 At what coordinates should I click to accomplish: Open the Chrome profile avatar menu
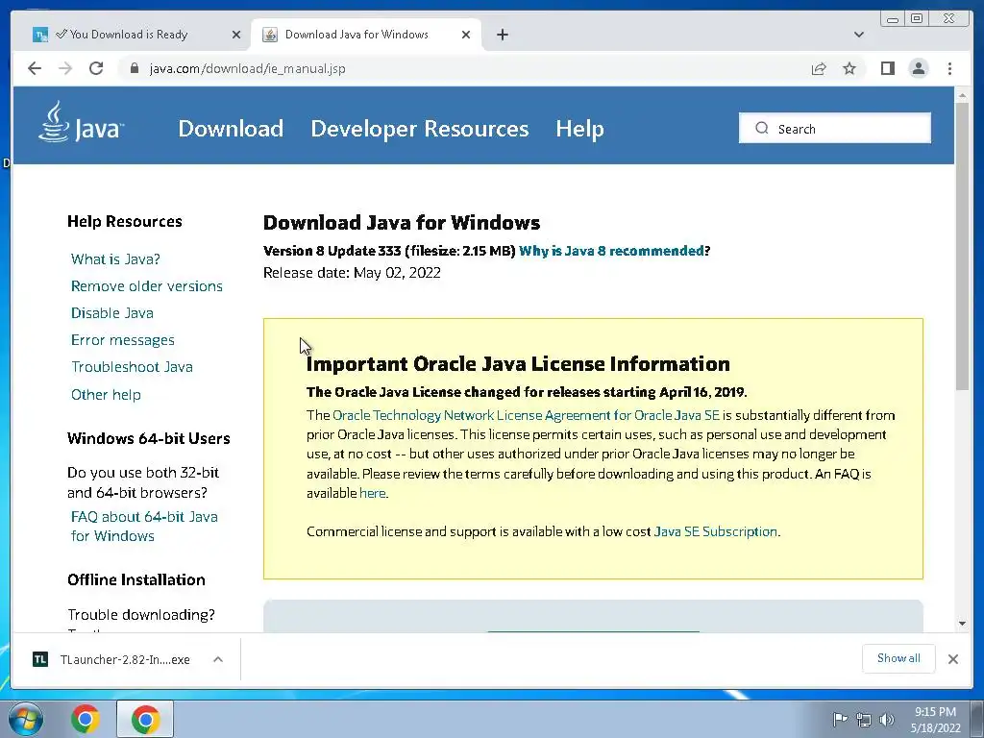pyautogui.click(x=918, y=68)
